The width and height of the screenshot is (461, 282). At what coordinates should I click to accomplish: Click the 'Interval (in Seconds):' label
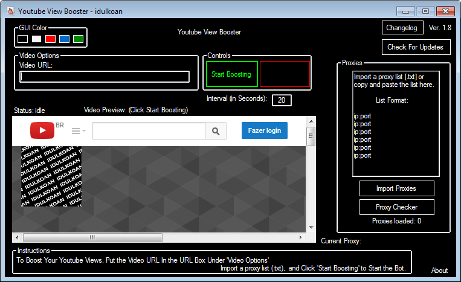237,98
